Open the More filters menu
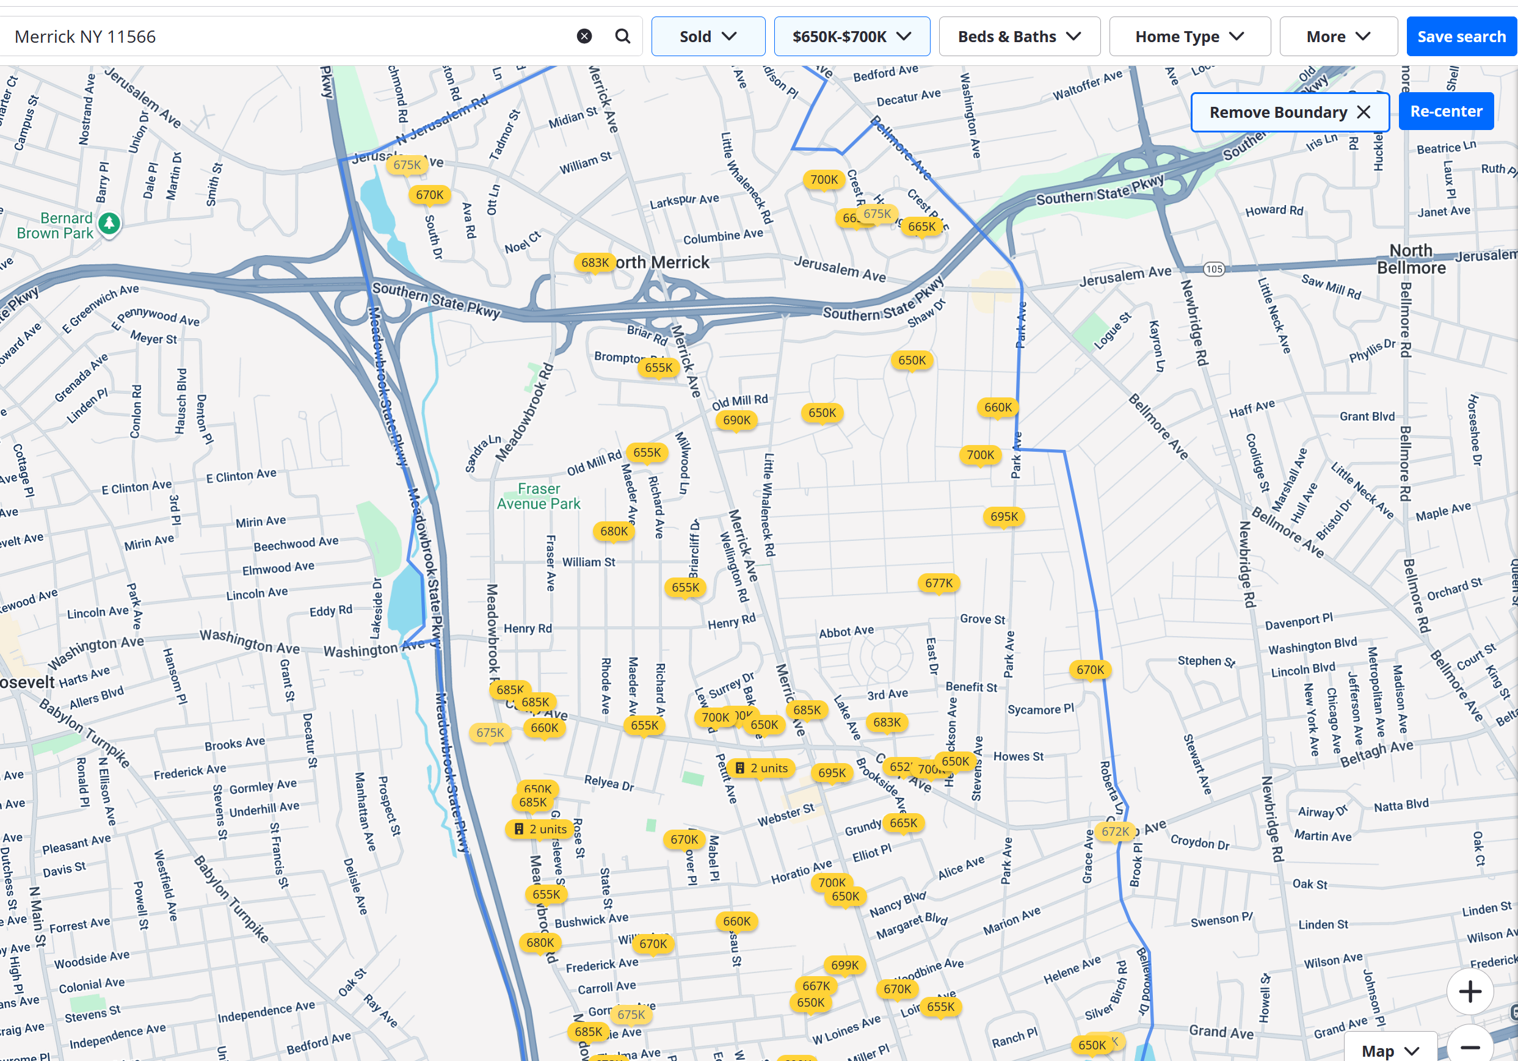This screenshot has width=1518, height=1061. [x=1337, y=37]
